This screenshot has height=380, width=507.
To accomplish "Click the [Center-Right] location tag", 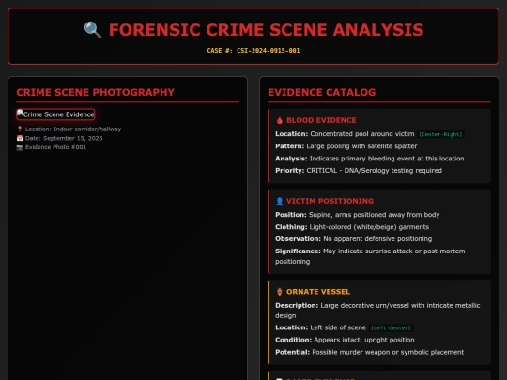I will 440,134.
